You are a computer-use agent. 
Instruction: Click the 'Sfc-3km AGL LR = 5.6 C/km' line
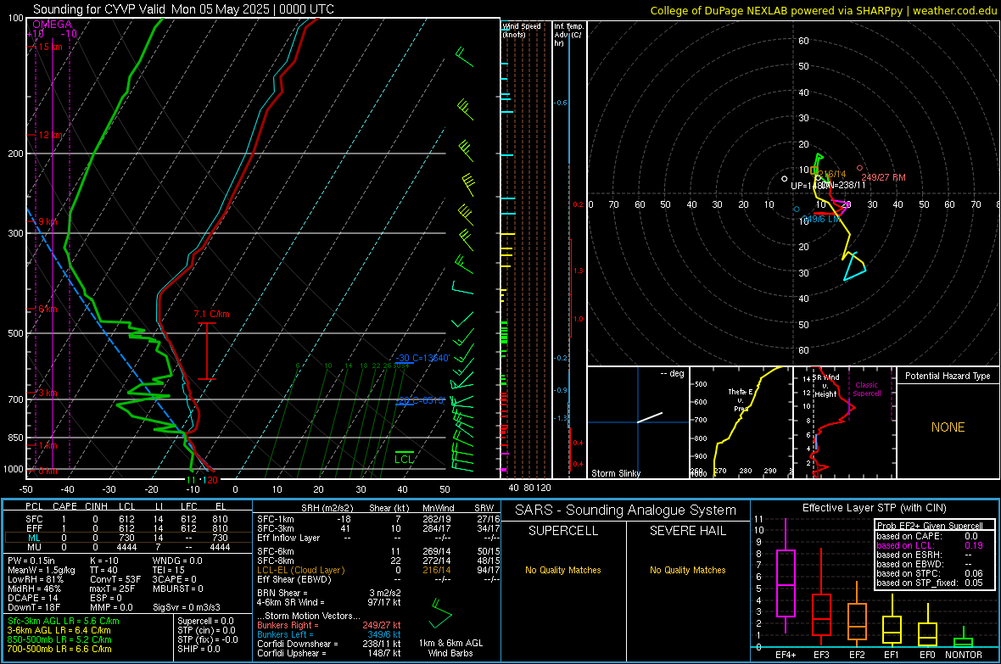64,621
